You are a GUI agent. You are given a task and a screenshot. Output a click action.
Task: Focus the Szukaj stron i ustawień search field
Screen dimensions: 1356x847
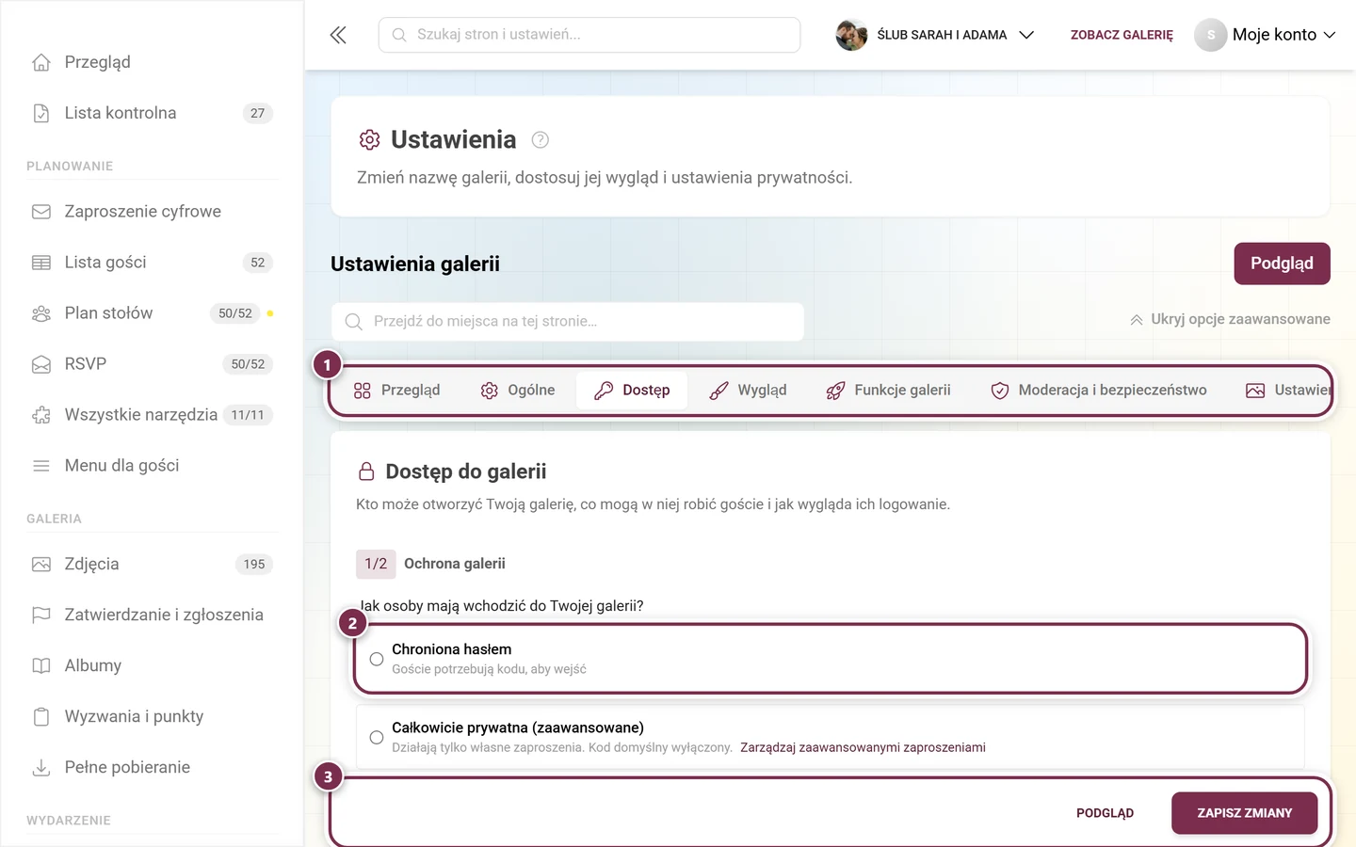[589, 35]
